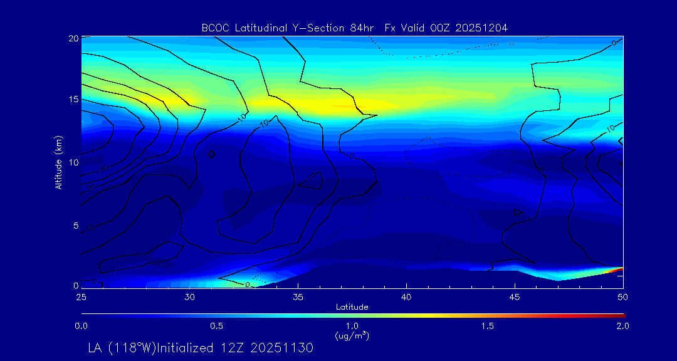The width and height of the screenshot is (677, 361).
Task: Click the Altitude (km) y-axis label
Action: click(x=58, y=162)
